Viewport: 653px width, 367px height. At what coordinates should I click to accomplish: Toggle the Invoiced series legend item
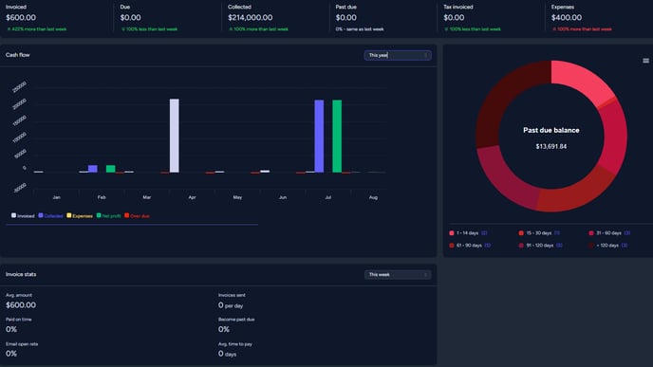23,216
